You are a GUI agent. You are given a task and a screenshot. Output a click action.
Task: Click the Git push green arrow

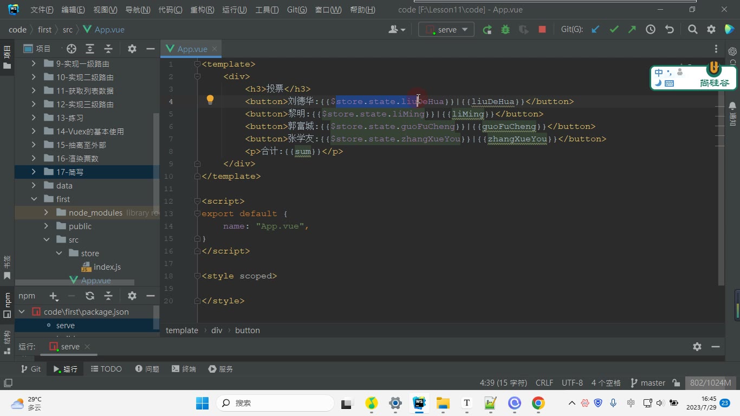[632, 30]
